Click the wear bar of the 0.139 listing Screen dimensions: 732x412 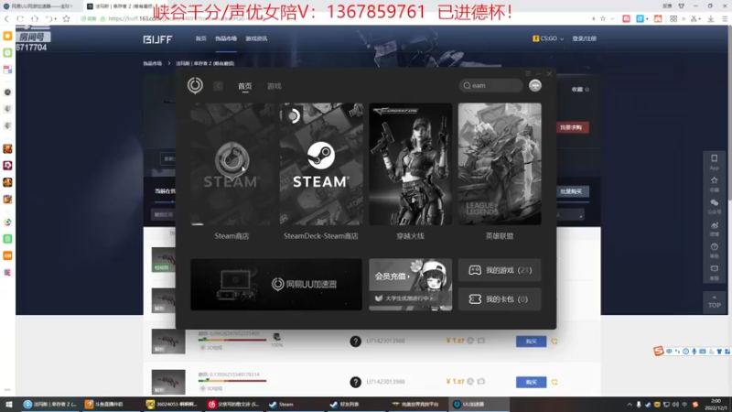pos(232,381)
